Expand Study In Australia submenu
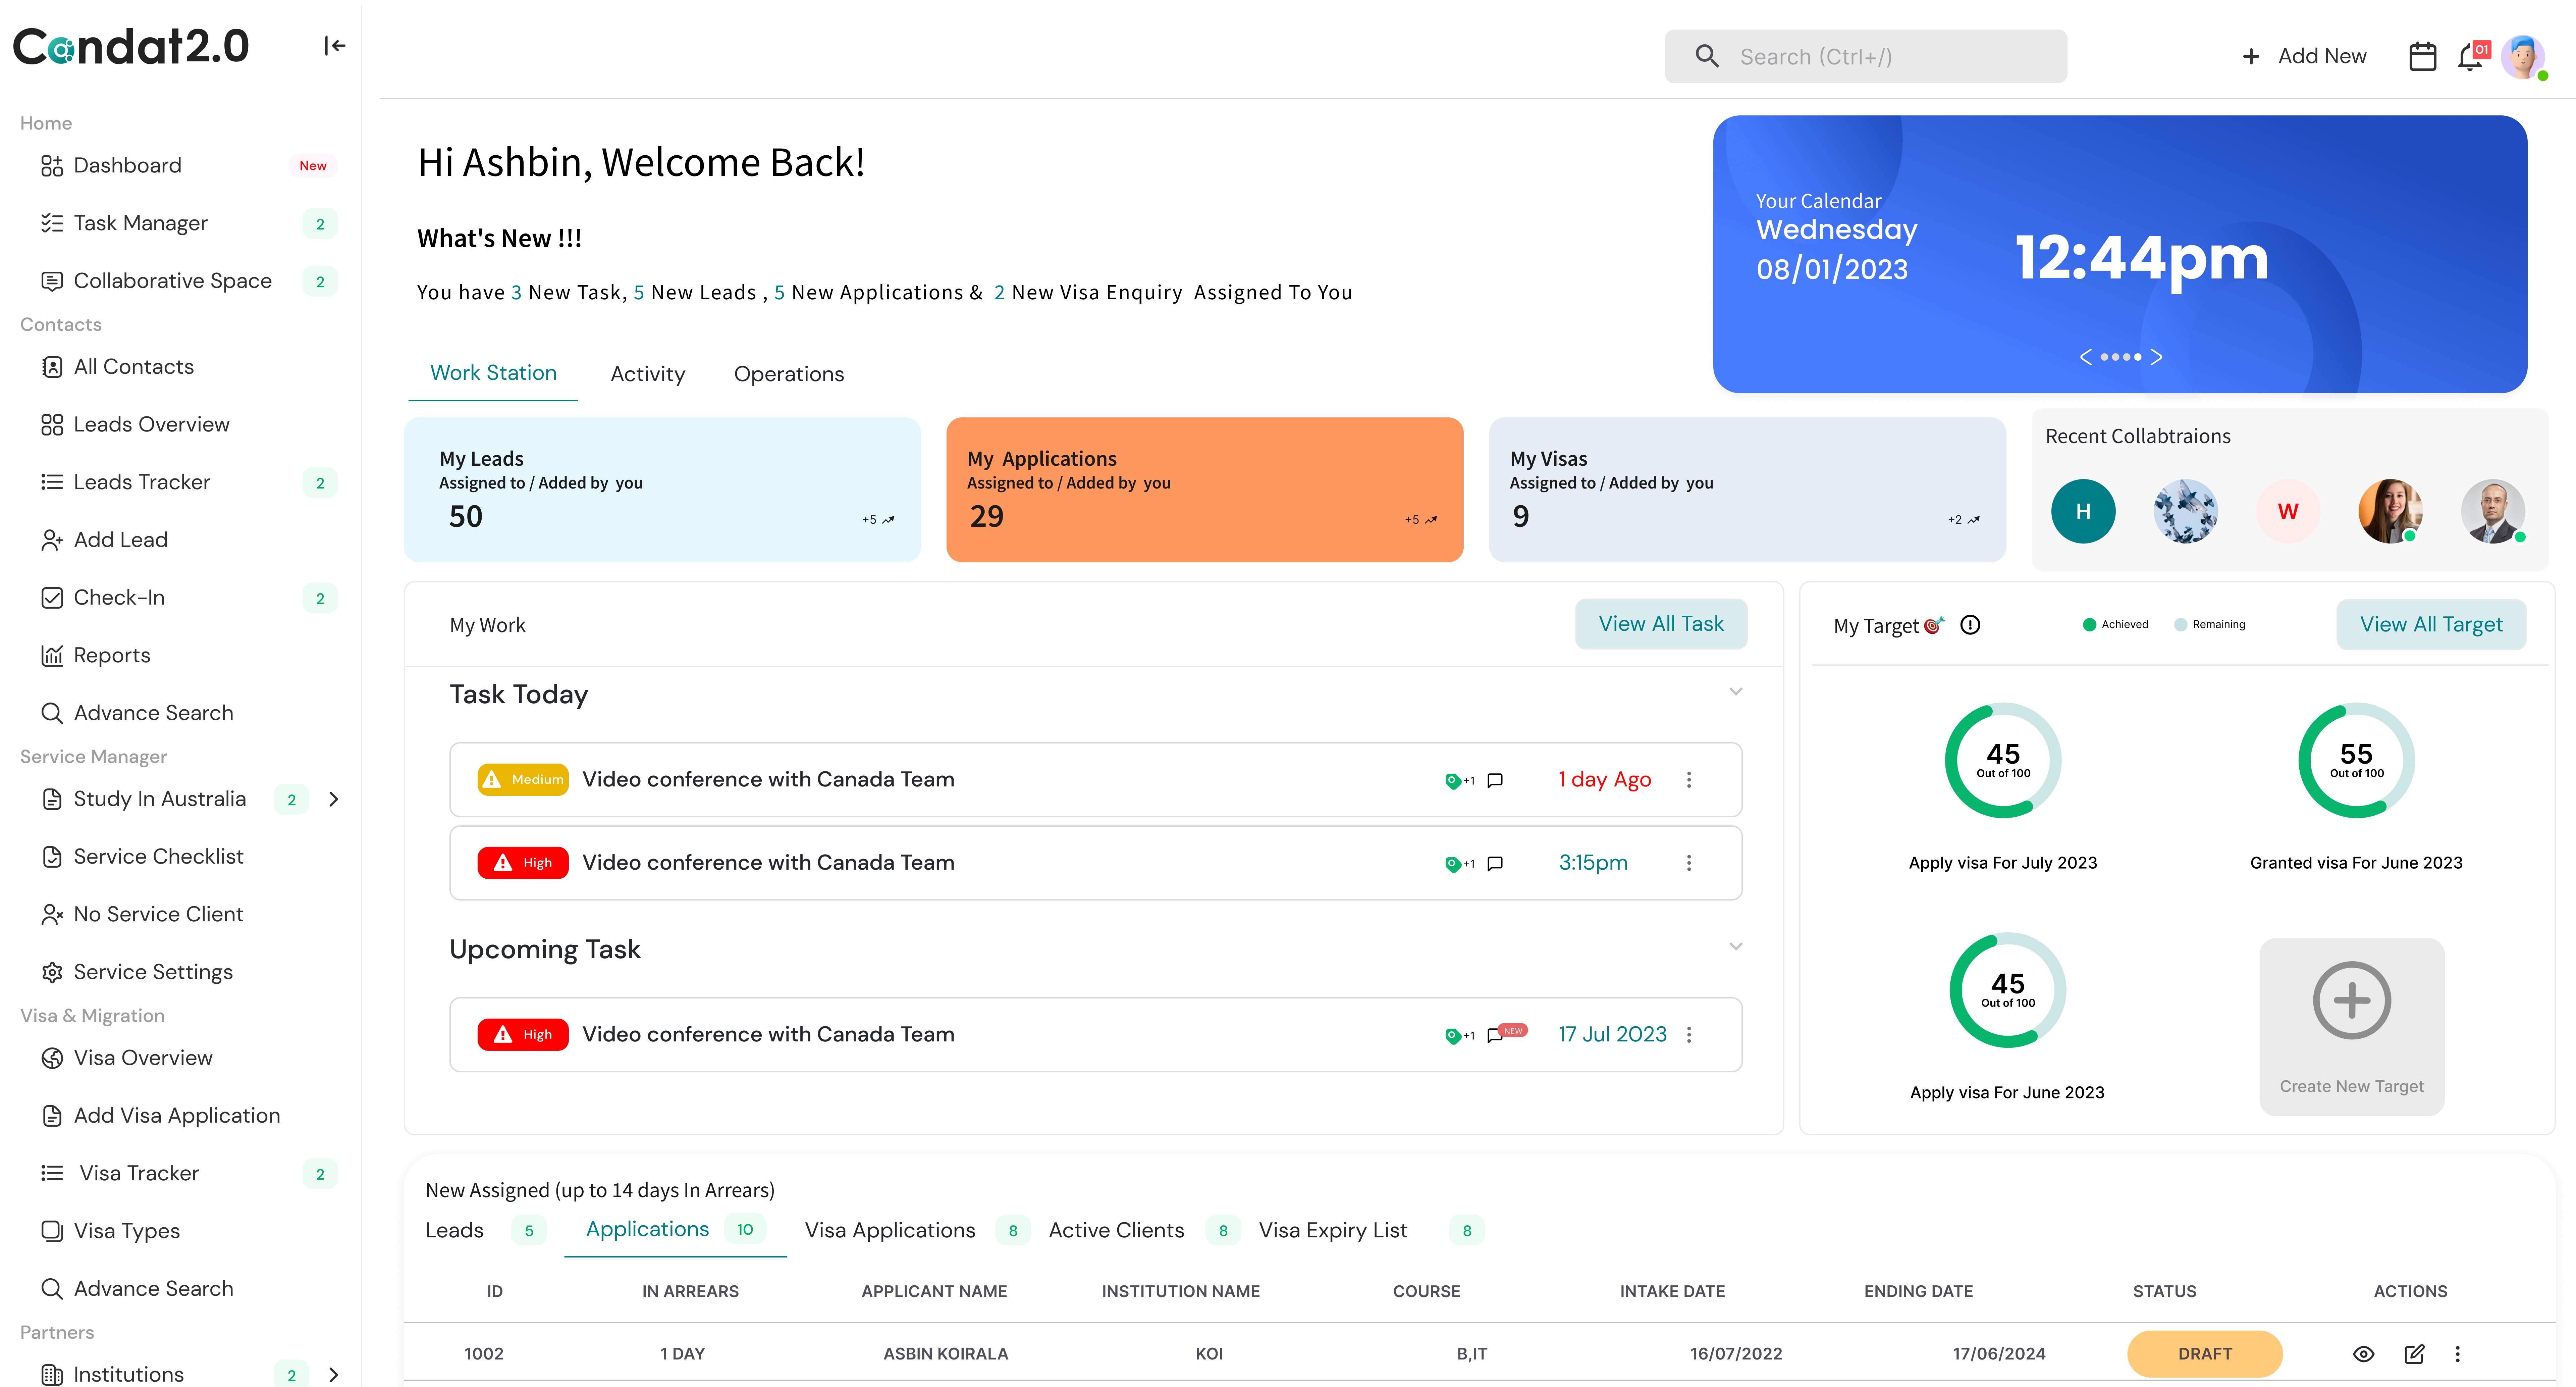The width and height of the screenshot is (2576, 1387). [x=334, y=799]
